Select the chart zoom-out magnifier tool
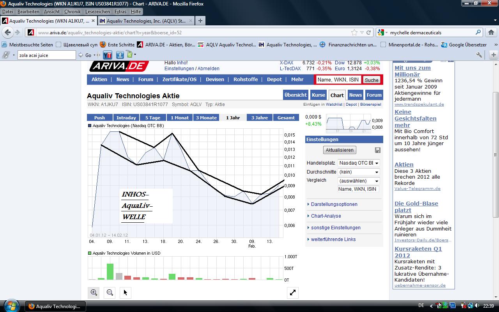The image size is (499, 312). [x=110, y=292]
